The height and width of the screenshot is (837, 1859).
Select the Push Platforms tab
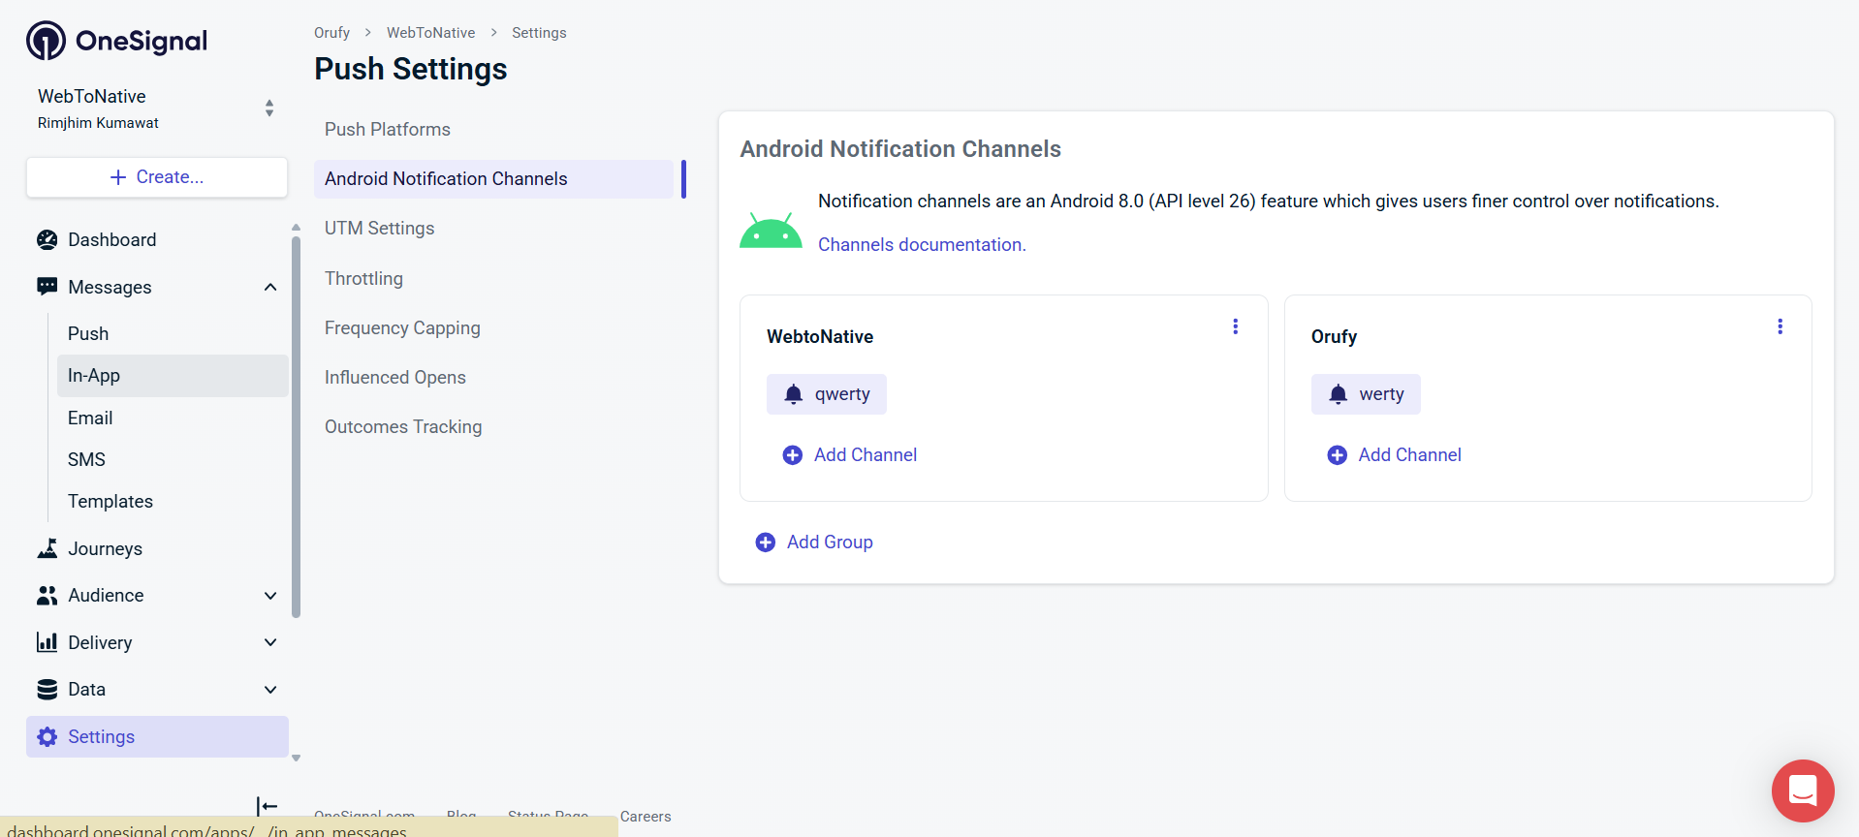coord(493,129)
